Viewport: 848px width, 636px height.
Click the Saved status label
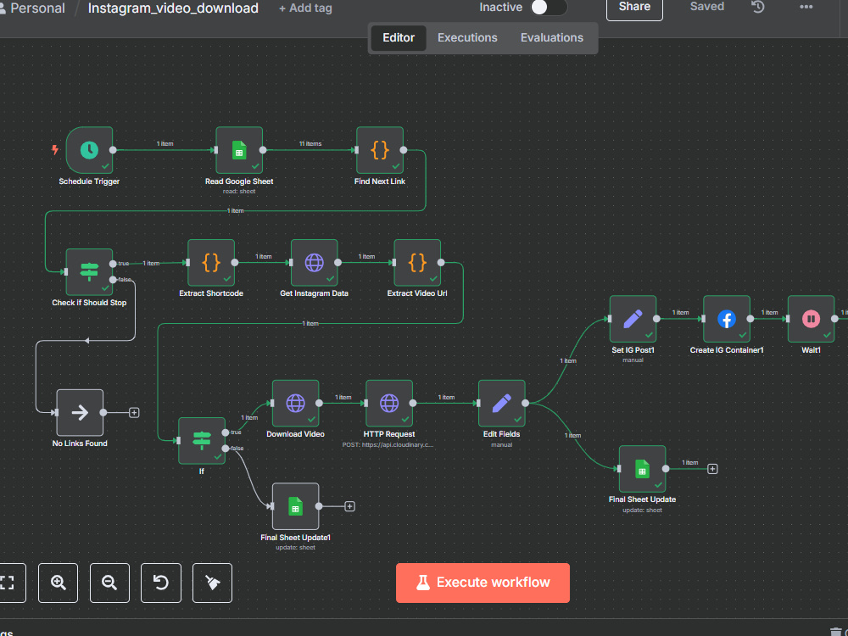[x=707, y=7]
